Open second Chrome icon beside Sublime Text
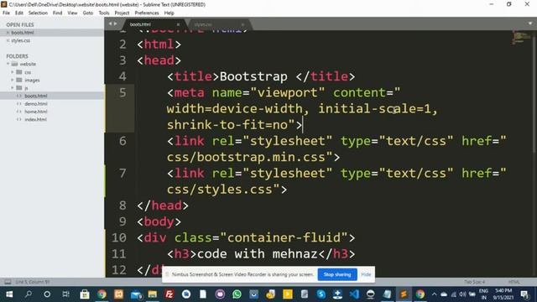Screen dimensions: 537x302 coord(420,294)
